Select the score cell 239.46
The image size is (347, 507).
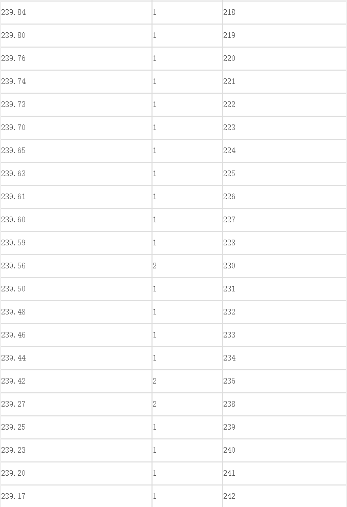[76, 335]
